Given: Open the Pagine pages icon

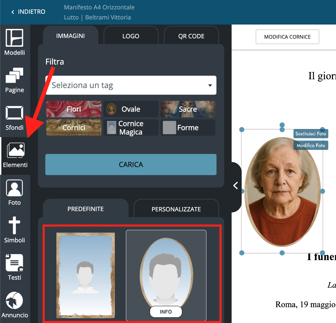Looking at the screenshot, I should [14, 80].
